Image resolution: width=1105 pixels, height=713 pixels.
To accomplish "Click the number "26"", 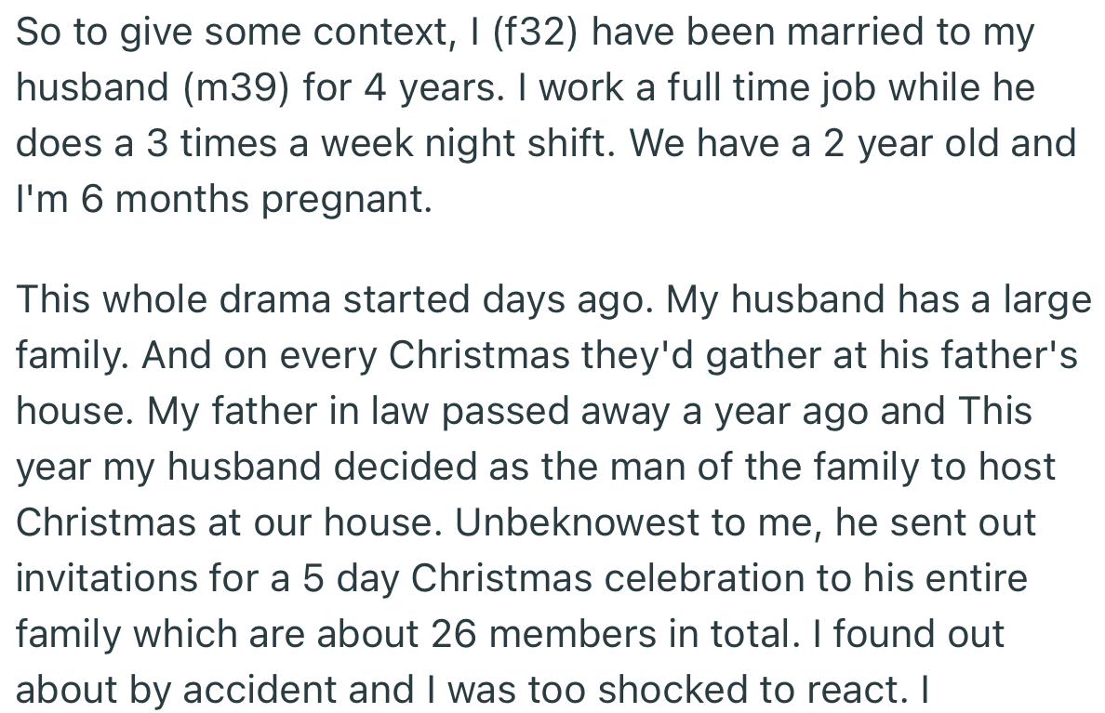I will 461,635.
